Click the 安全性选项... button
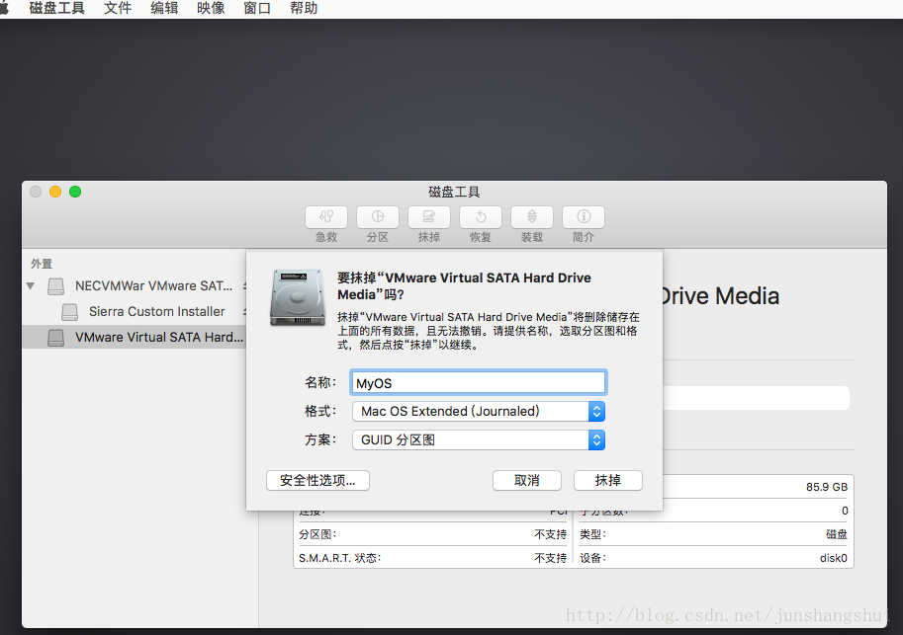Image resolution: width=903 pixels, height=635 pixels. [x=317, y=480]
